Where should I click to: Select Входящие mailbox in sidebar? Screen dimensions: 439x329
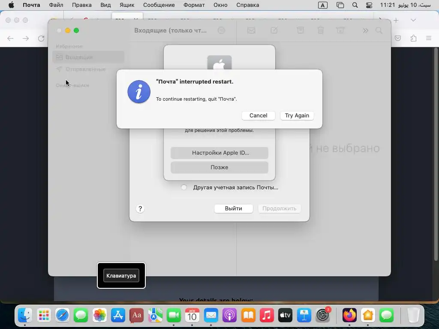coord(88,57)
